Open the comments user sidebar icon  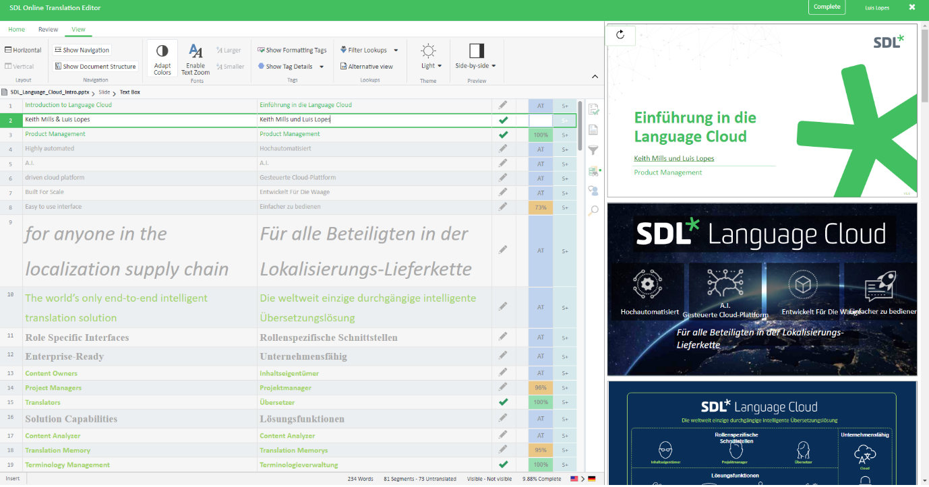pyautogui.click(x=593, y=191)
